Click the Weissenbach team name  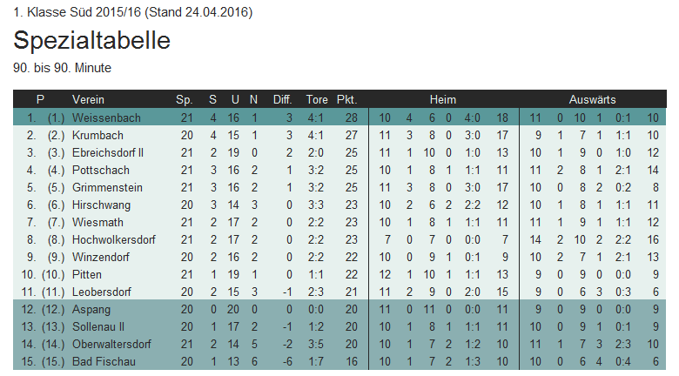click(x=105, y=117)
